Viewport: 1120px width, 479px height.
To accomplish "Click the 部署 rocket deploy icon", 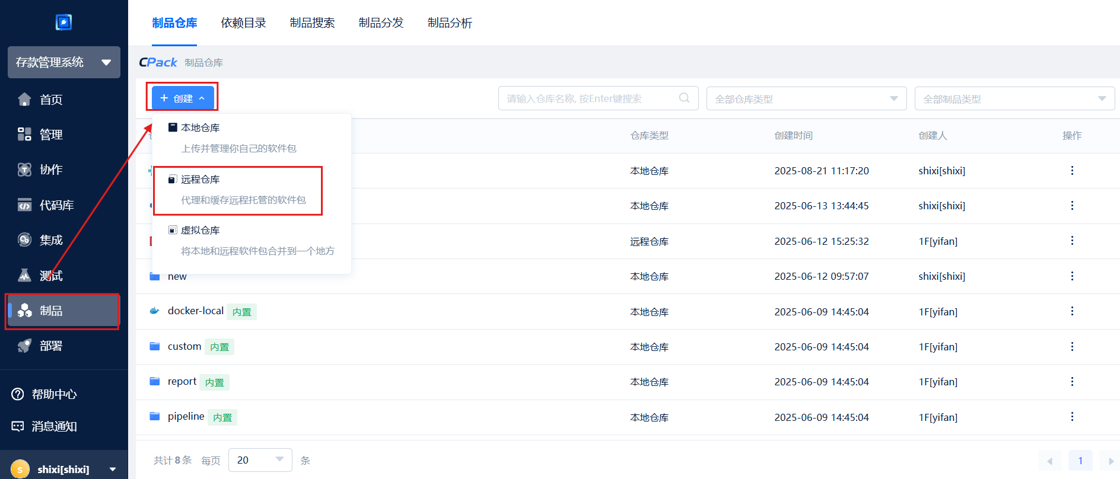I will pyautogui.click(x=24, y=346).
